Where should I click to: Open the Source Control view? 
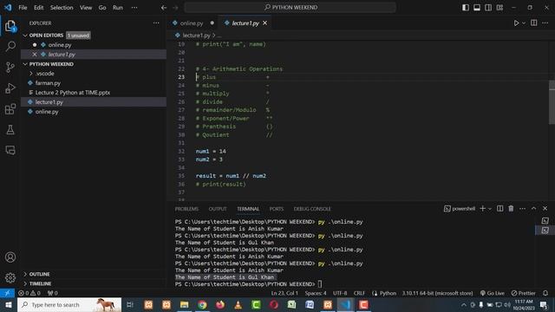click(10, 68)
